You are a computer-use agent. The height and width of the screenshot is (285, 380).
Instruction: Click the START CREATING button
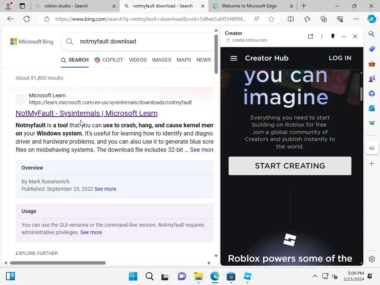coord(290,166)
